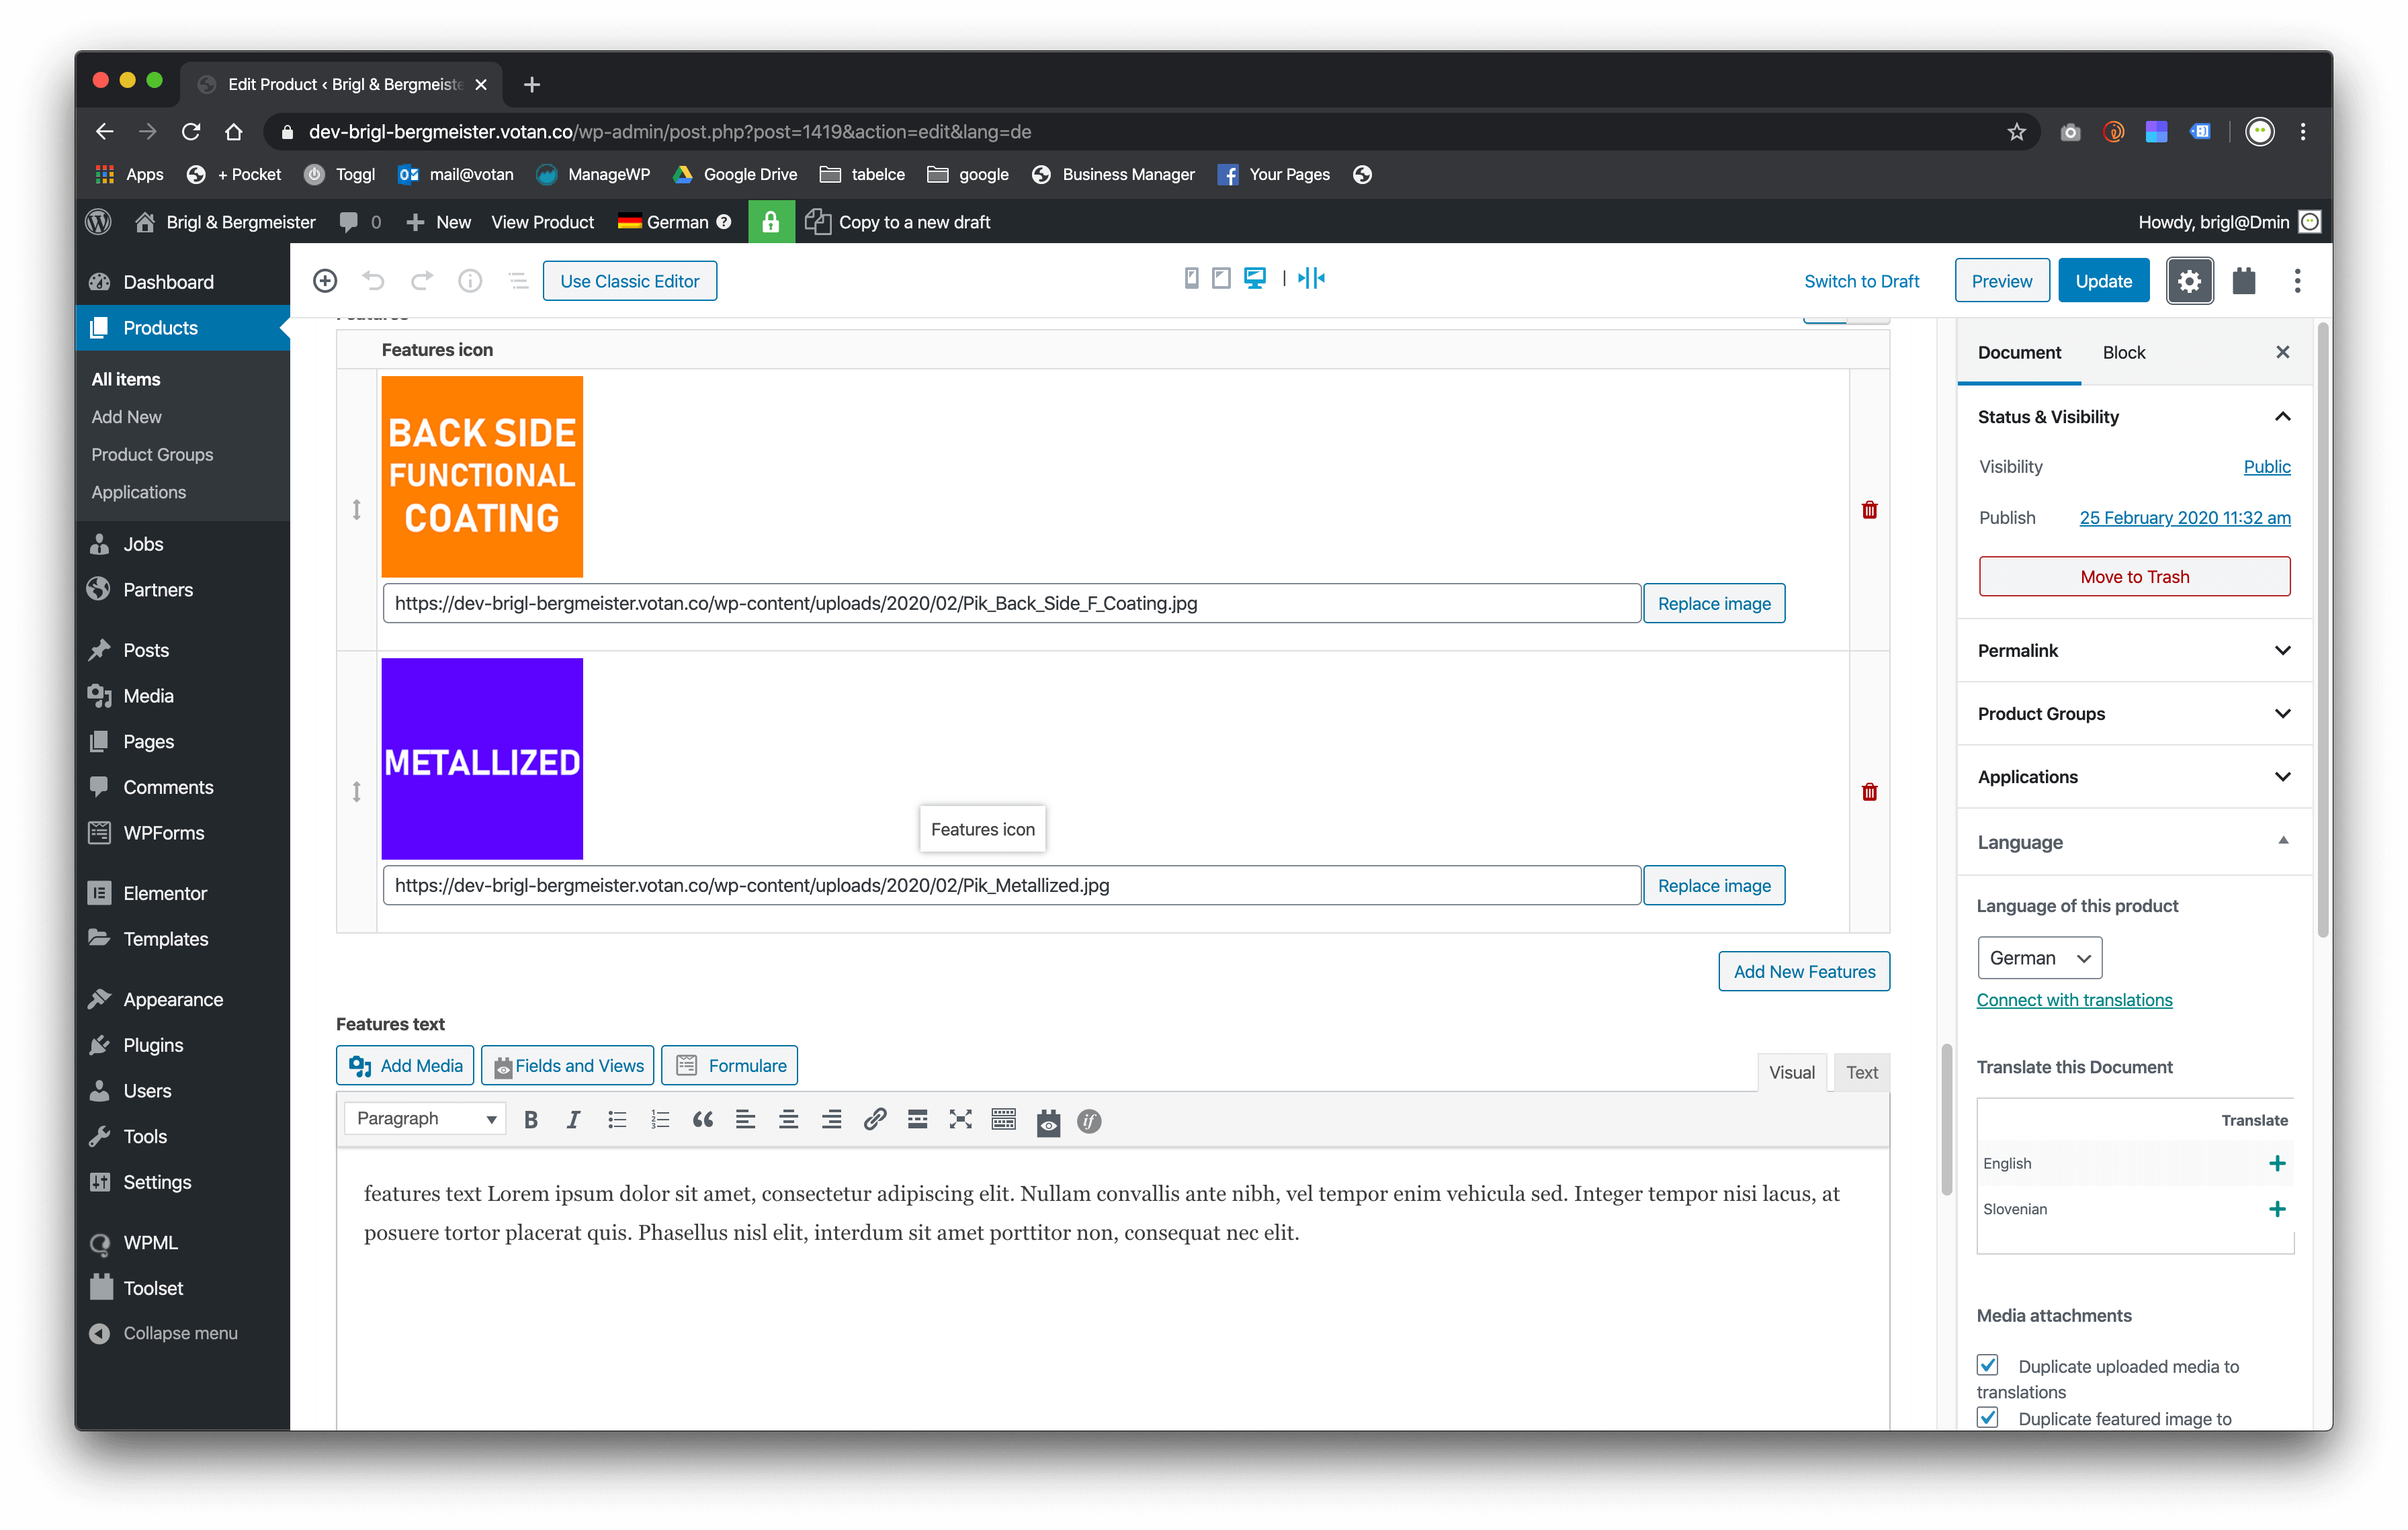Click Move to Trash button
This screenshot has width=2408, height=1530.
click(2134, 577)
